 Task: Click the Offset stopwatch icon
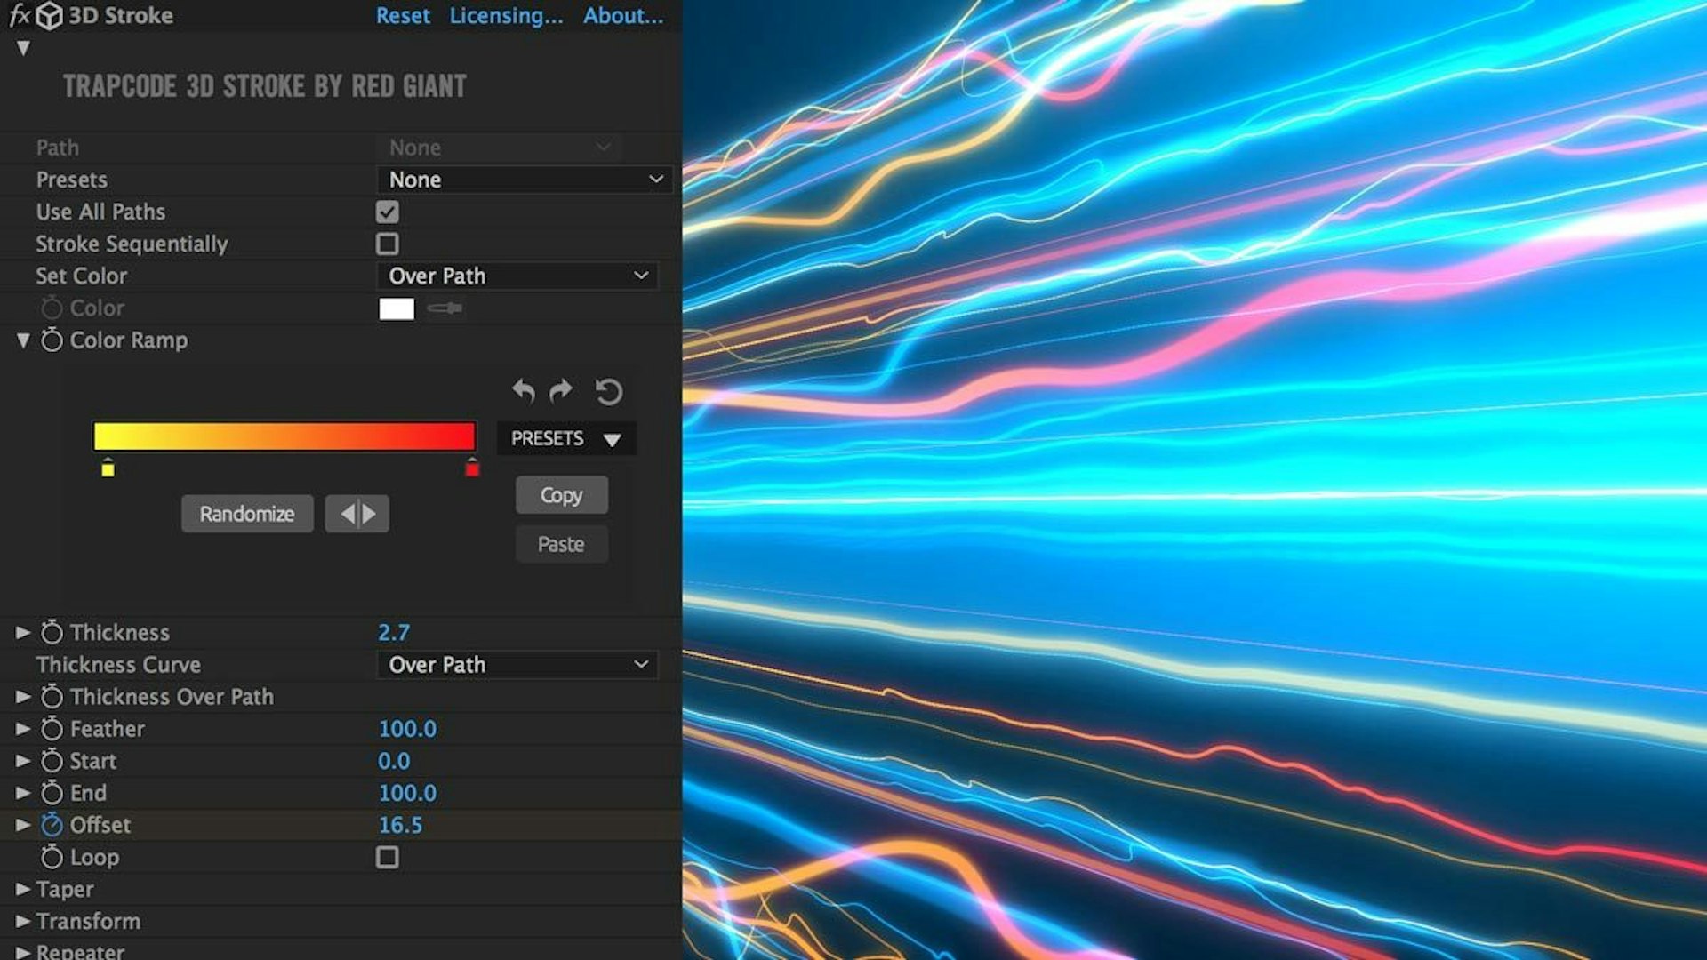pos(51,824)
